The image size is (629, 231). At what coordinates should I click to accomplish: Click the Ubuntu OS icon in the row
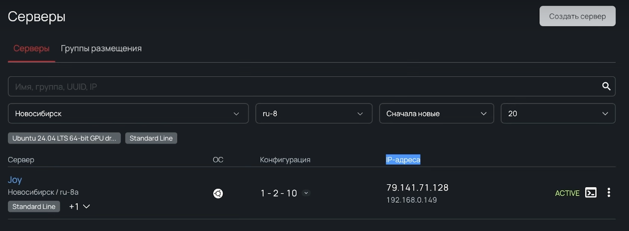tap(218, 193)
